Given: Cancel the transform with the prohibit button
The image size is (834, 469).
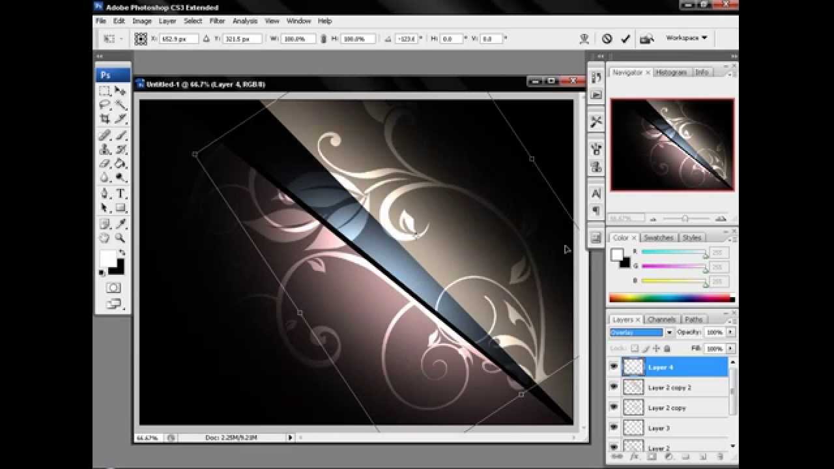Looking at the screenshot, I should pyautogui.click(x=607, y=38).
